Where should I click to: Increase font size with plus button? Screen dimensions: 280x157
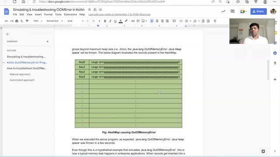click(x=99, y=21)
